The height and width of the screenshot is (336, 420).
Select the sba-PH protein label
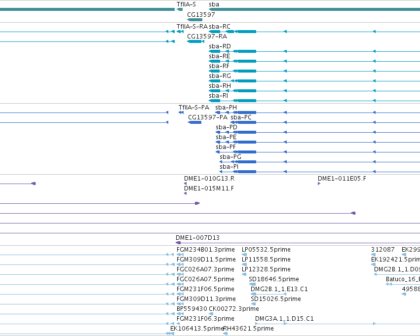coord(226,108)
